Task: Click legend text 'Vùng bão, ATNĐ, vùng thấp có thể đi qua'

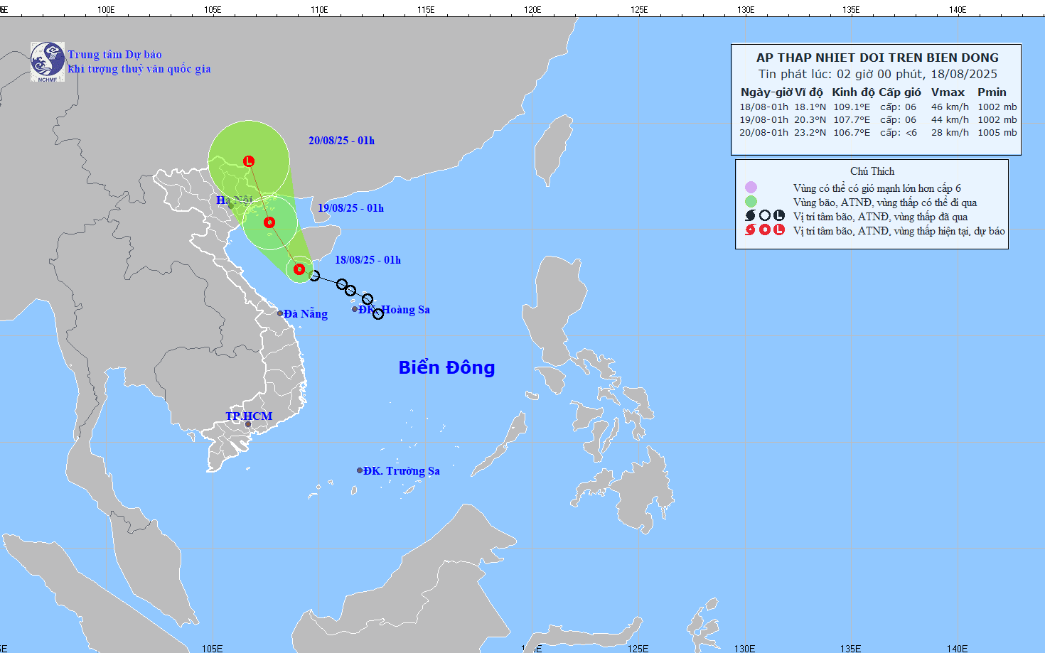Action: [885, 203]
